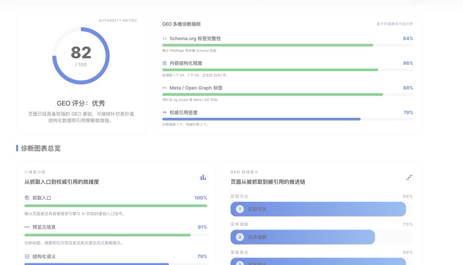
Task: Click the Schema.org code brackets icon
Action: (165, 39)
